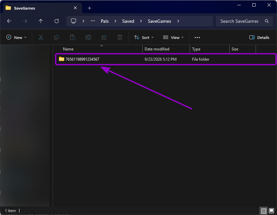Viewport: 277px width, 215px height.
Task: Open the New item dropdown
Action: (16, 38)
